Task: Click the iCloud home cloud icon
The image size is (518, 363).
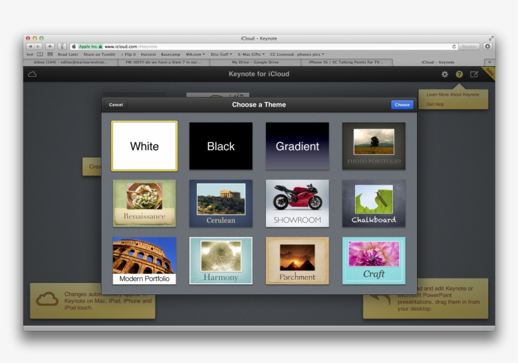Action: 32,74
